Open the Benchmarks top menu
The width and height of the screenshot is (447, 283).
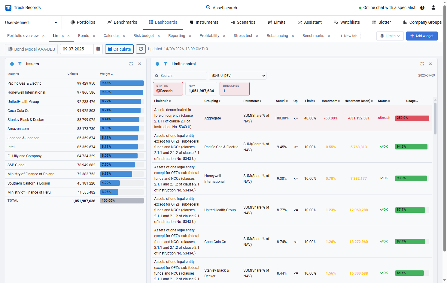122,22
